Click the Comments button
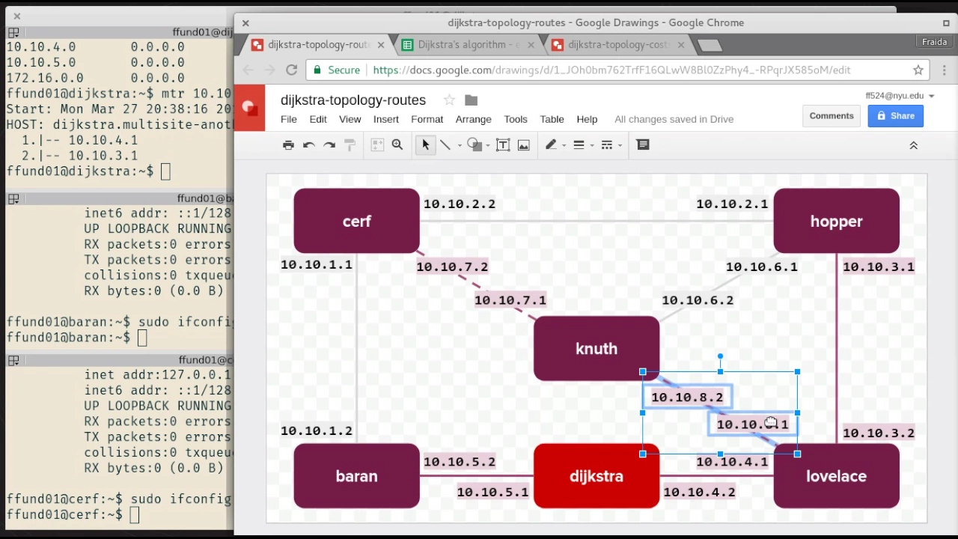Image resolution: width=958 pixels, height=539 pixels. coord(832,116)
